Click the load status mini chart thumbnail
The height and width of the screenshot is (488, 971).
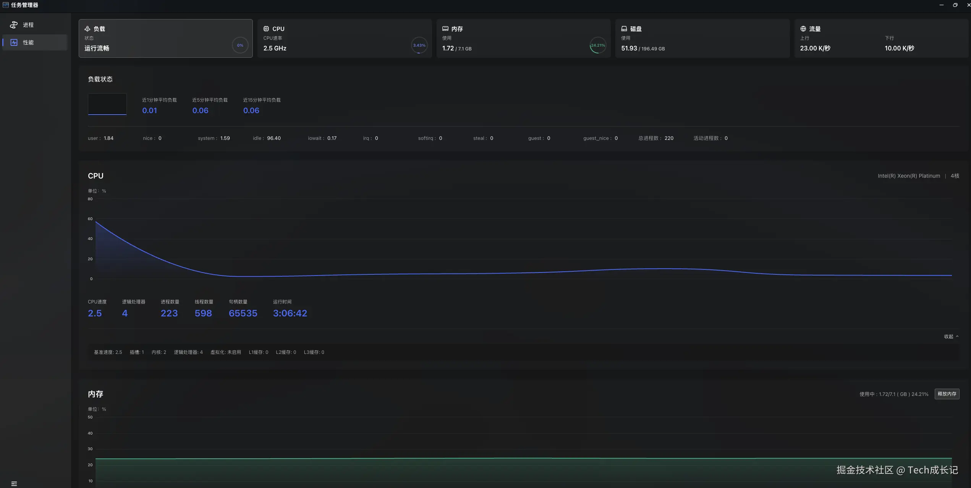[x=107, y=104]
